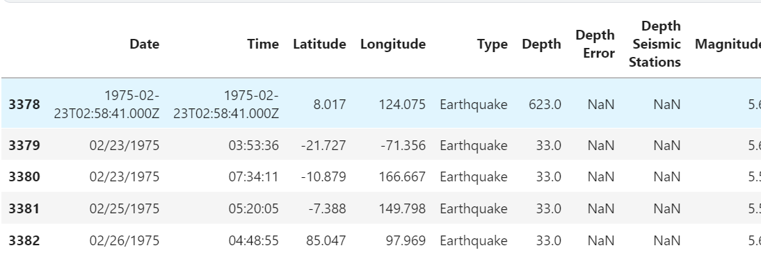
Task: Select latitude cell 85.047
Action: point(326,241)
